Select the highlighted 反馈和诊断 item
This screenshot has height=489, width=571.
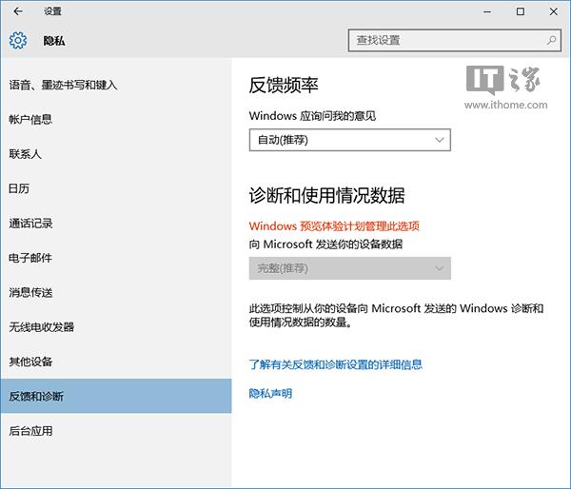pos(36,396)
